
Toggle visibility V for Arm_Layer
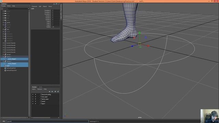click(x=33, y=97)
